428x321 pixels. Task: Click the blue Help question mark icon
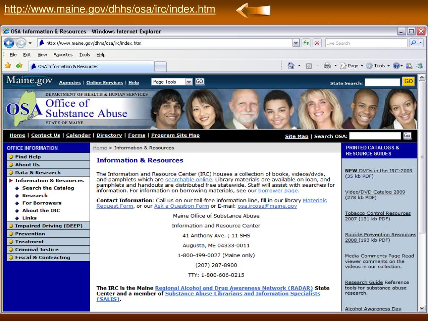396,66
